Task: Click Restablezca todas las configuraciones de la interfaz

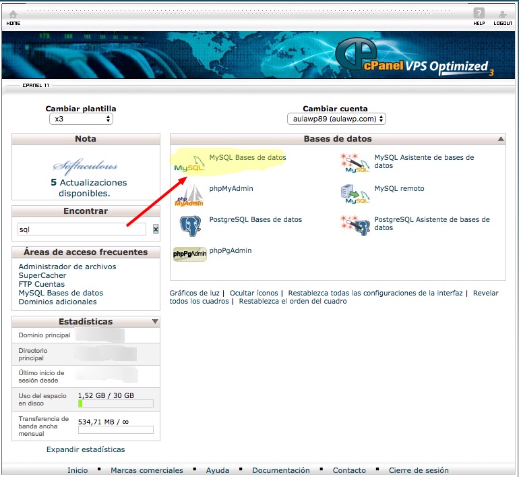Action: 375,293
